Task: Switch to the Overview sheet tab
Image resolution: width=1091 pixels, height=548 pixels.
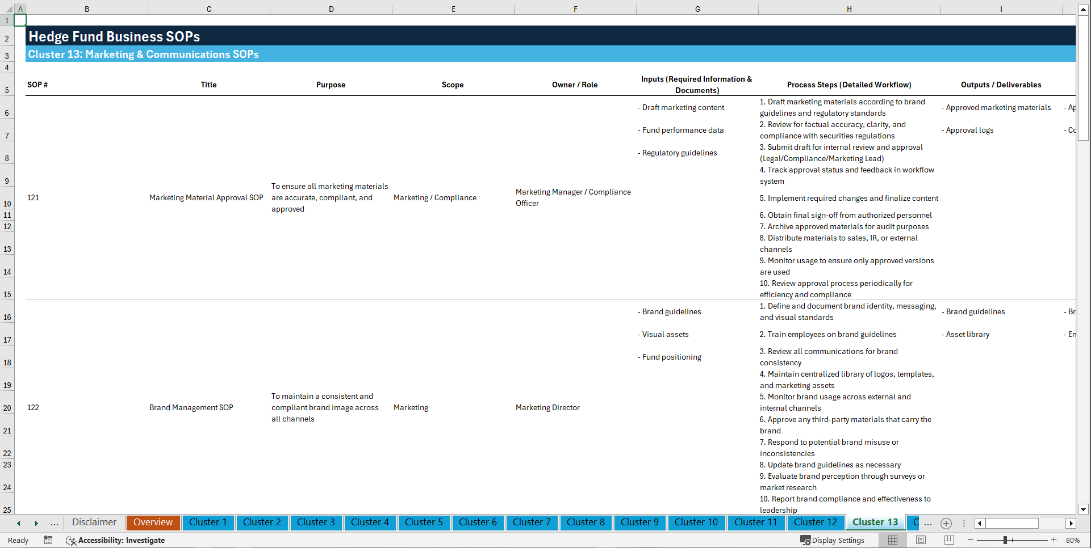Action: point(153,522)
